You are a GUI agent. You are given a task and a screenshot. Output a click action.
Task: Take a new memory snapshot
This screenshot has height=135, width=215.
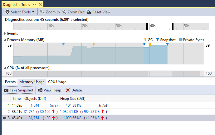point(18,90)
